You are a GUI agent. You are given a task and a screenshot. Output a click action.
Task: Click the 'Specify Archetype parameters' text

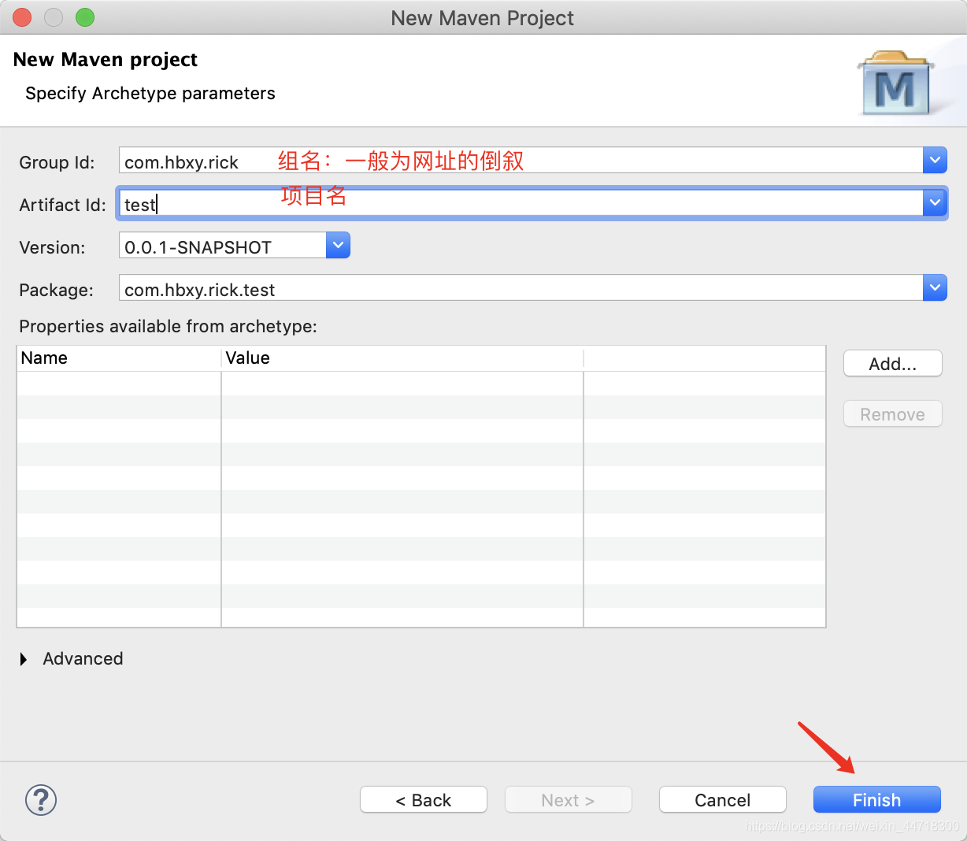pyautogui.click(x=150, y=93)
